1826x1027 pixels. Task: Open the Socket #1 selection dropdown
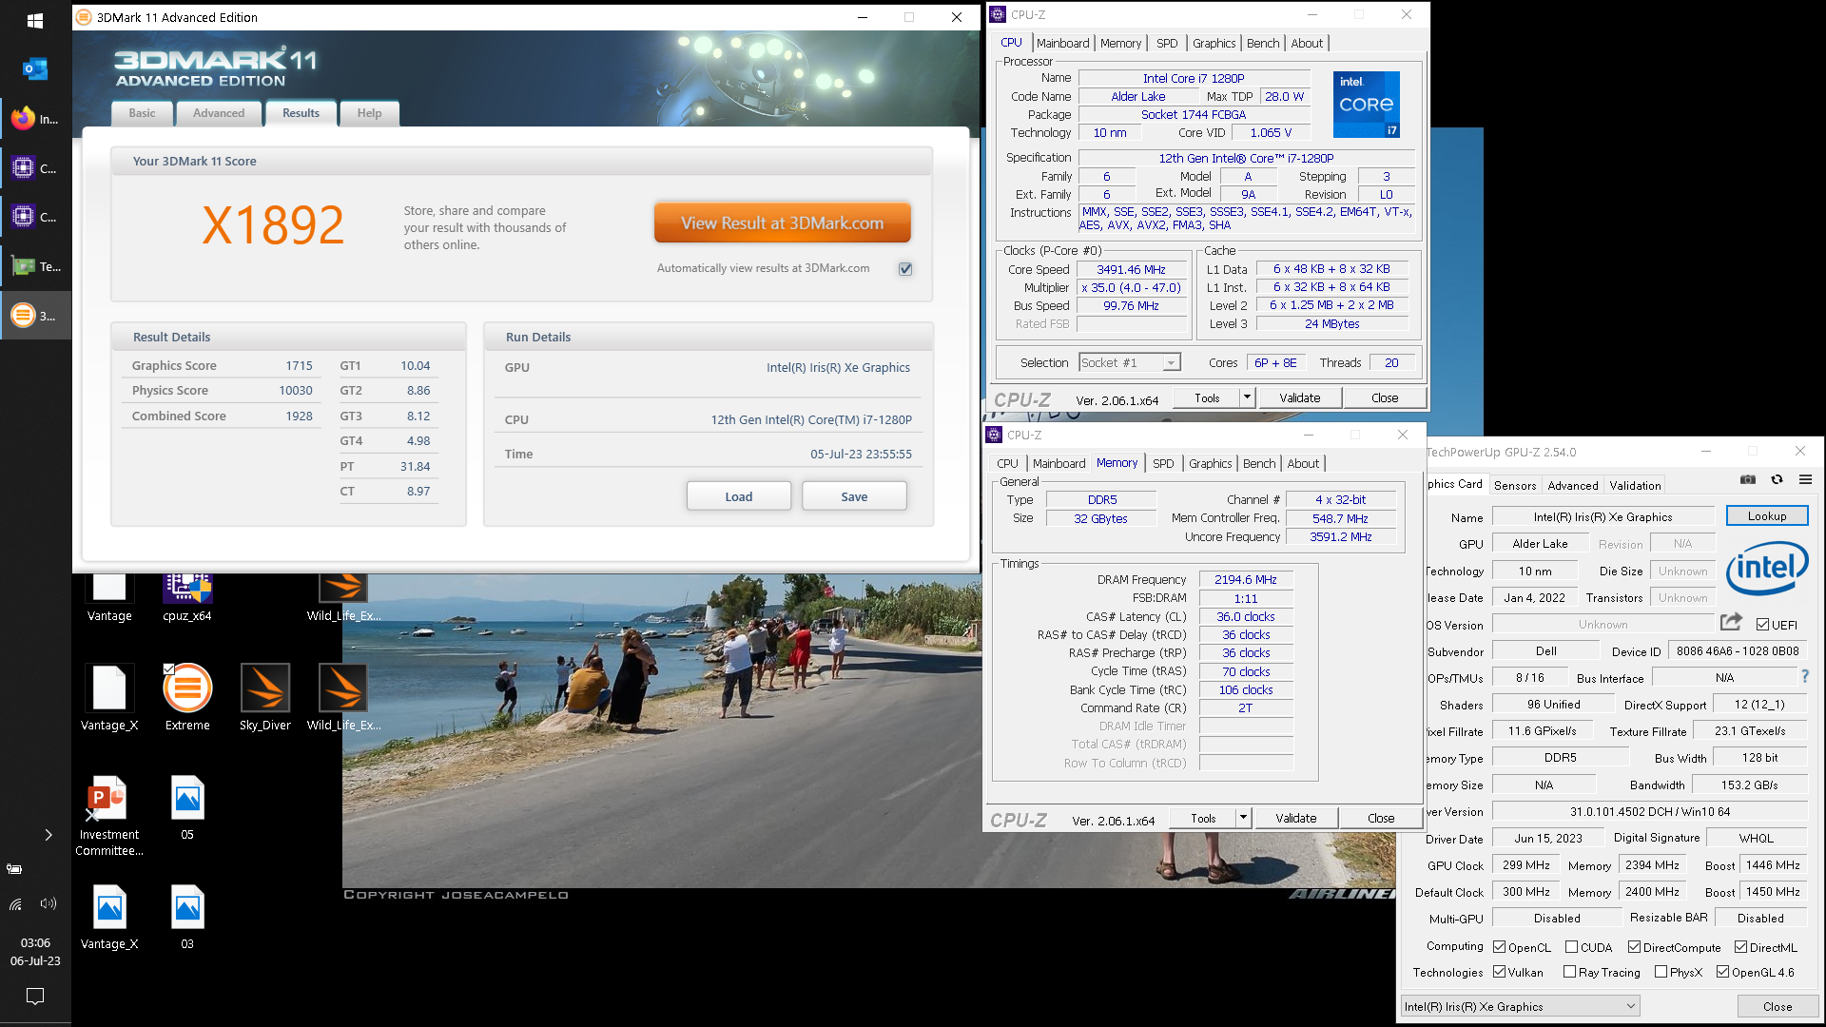[1130, 362]
